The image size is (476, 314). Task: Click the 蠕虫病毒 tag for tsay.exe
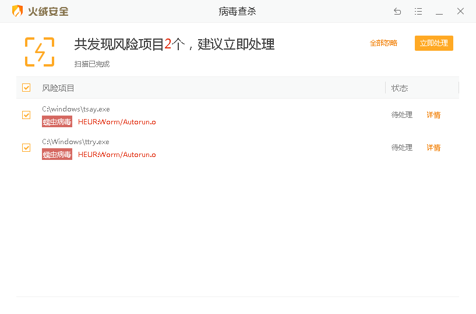(x=57, y=122)
